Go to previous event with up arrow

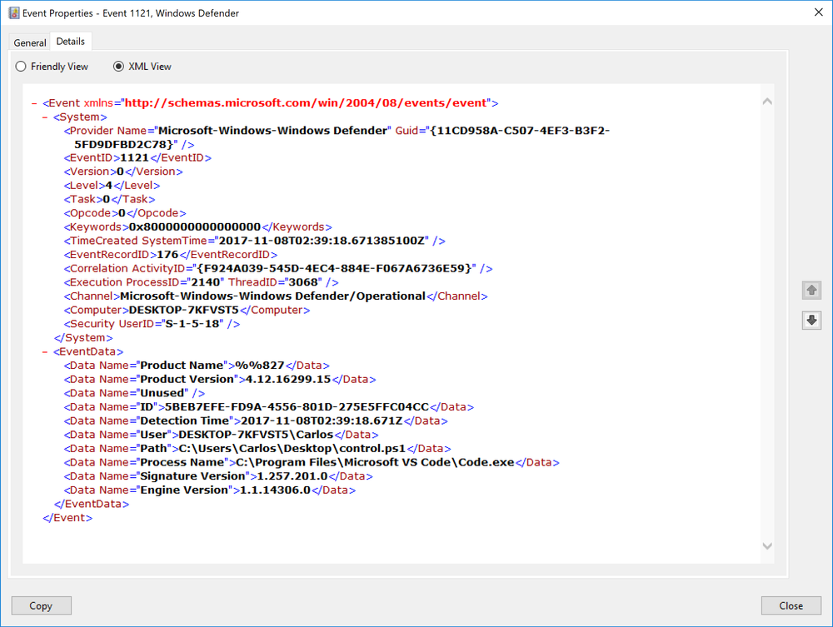pos(811,291)
